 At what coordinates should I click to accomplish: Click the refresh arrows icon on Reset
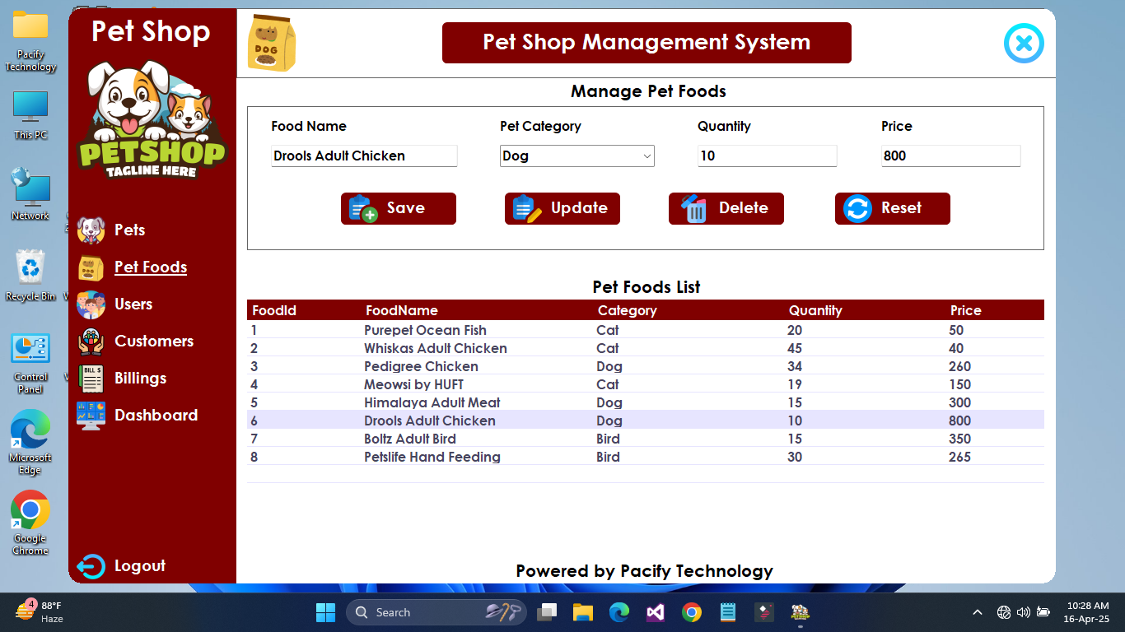point(857,209)
